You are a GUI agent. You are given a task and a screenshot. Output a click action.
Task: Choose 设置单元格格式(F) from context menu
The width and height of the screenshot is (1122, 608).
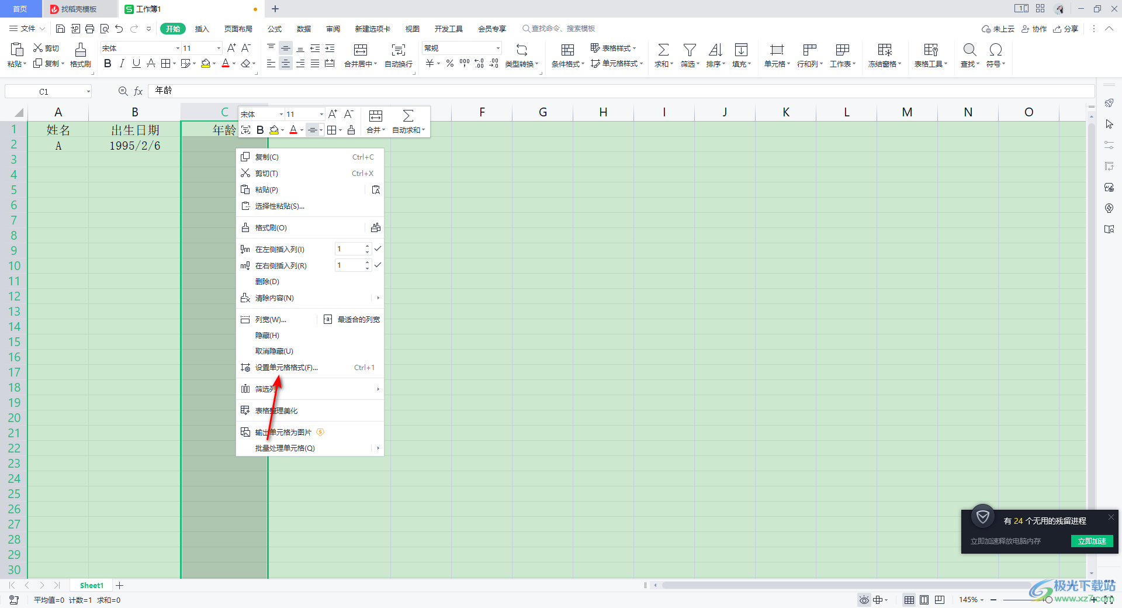tap(310, 367)
